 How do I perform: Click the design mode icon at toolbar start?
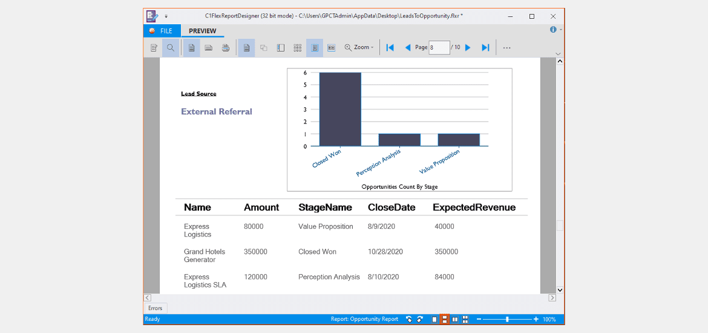154,47
